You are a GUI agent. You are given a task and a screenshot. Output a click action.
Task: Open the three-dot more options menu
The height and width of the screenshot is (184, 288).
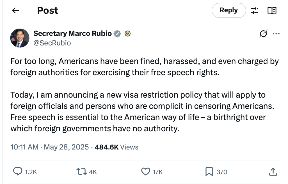(276, 34)
